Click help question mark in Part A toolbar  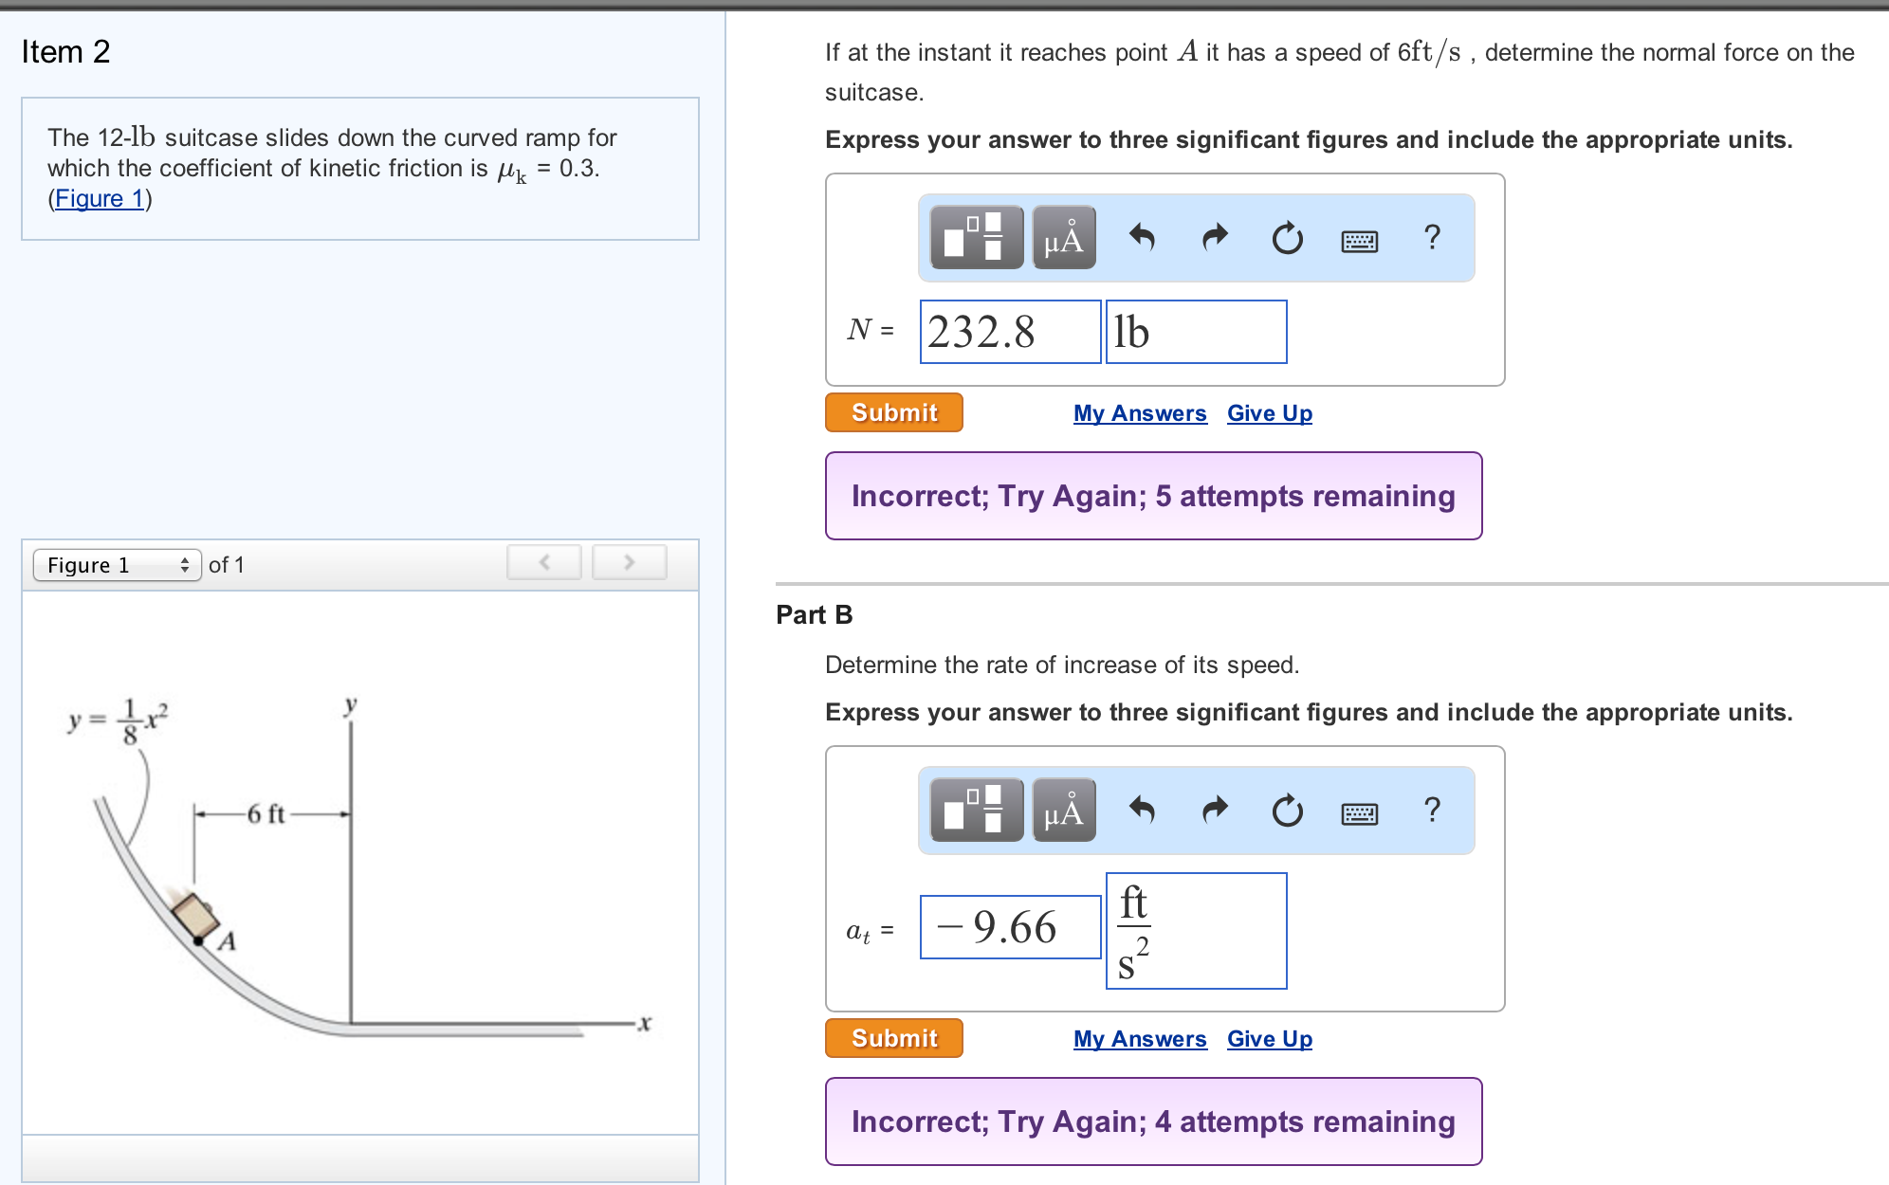click(x=1432, y=237)
